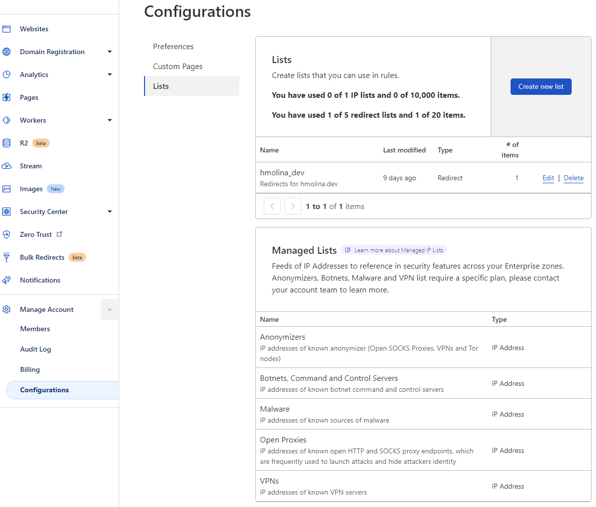This screenshot has width=596, height=507.
Task: Click the Security Center icon
Action: tap(6, 212)
